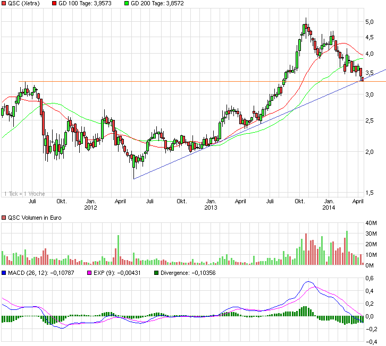The width and height of the screenshot is (386, 346).
Task: Click the green GD 200 Tage legend swatch
Action: 127,3
